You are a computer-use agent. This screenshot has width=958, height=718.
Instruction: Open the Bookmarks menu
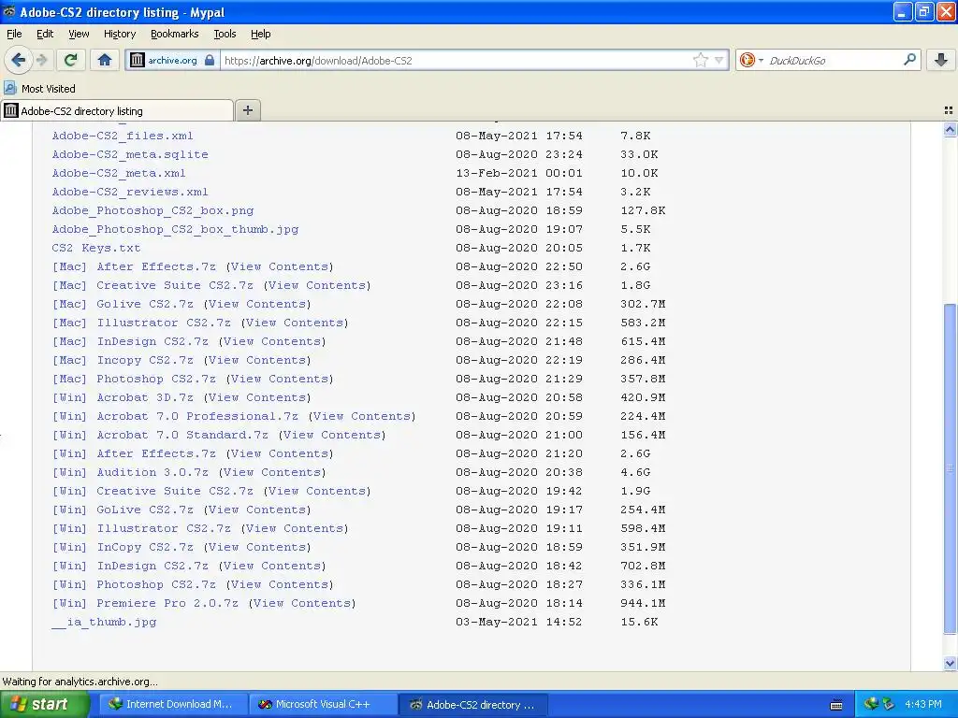coord(174,34)
